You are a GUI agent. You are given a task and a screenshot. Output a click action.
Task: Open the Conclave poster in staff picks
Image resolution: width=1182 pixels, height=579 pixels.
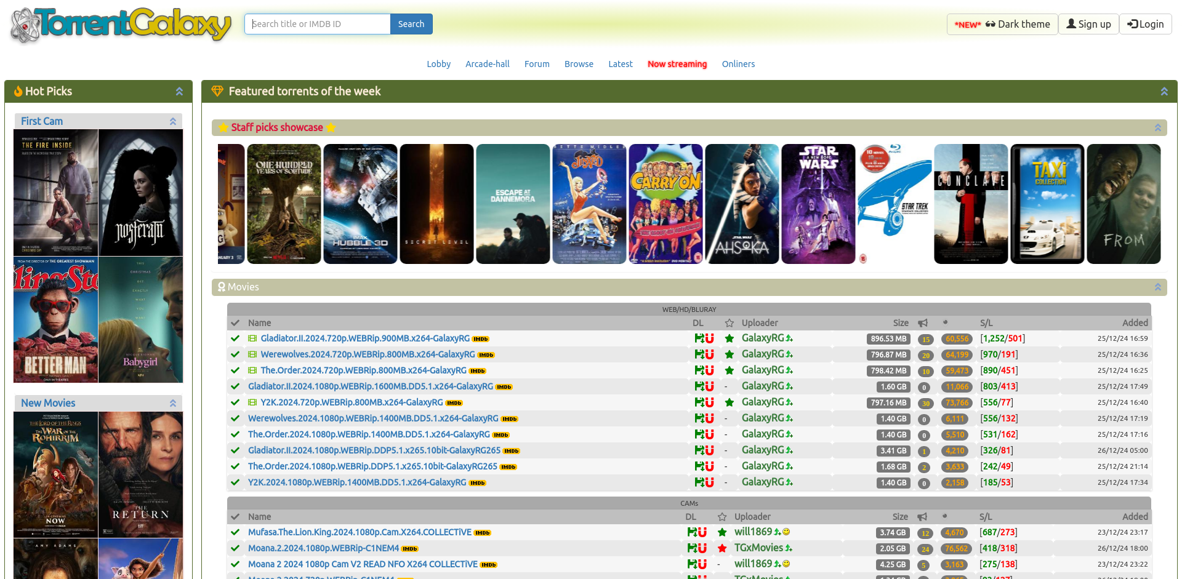click(970, 204)
